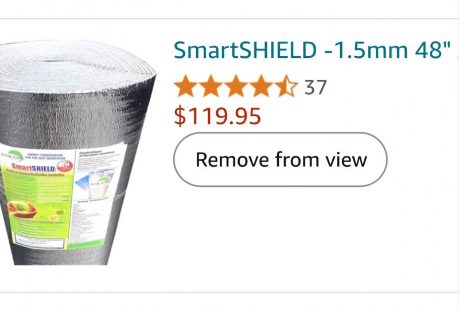Open the insulation roll product thumbnail
The height and width of the screenshot is (309, 459).
pyautogui.click(x=77, y=153)
